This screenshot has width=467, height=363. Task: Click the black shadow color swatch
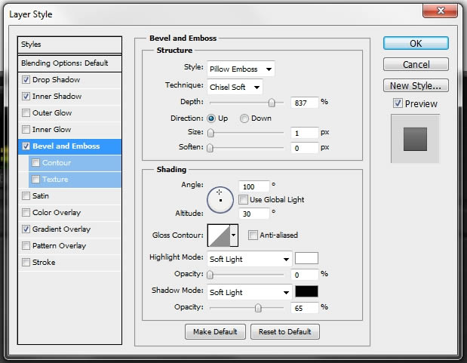click(306, 291)
